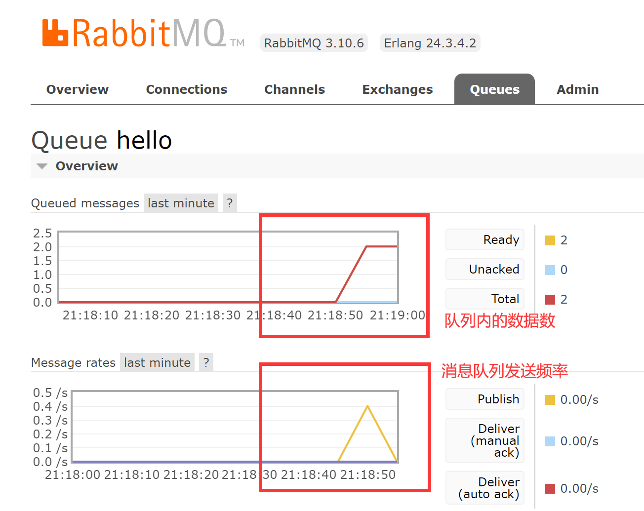Click the red Total color swatch

point(550,300)
